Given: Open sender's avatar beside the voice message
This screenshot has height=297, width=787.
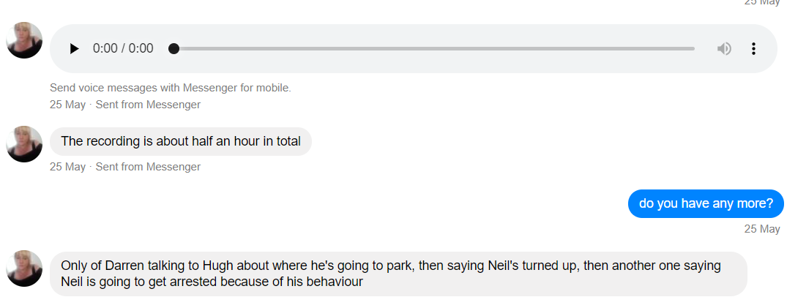Looking at the screenshot, I should 24,40.
